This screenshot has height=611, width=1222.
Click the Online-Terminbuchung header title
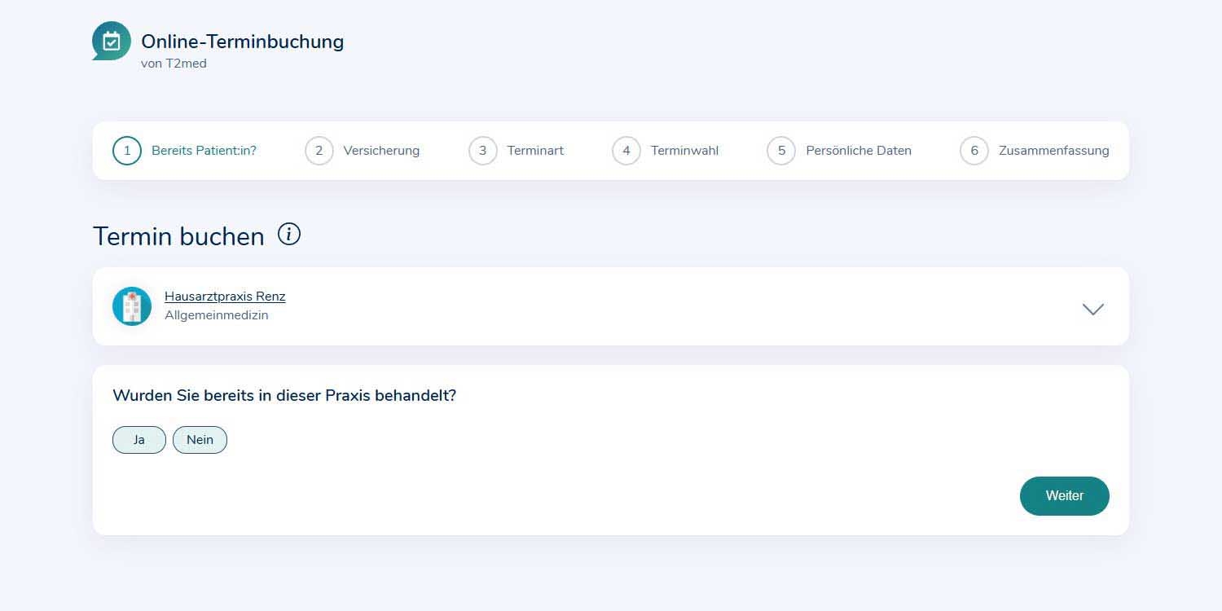coord(242,42)
